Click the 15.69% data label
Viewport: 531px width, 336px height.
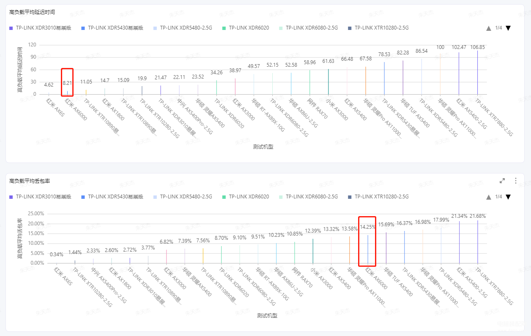coord(386,224)
